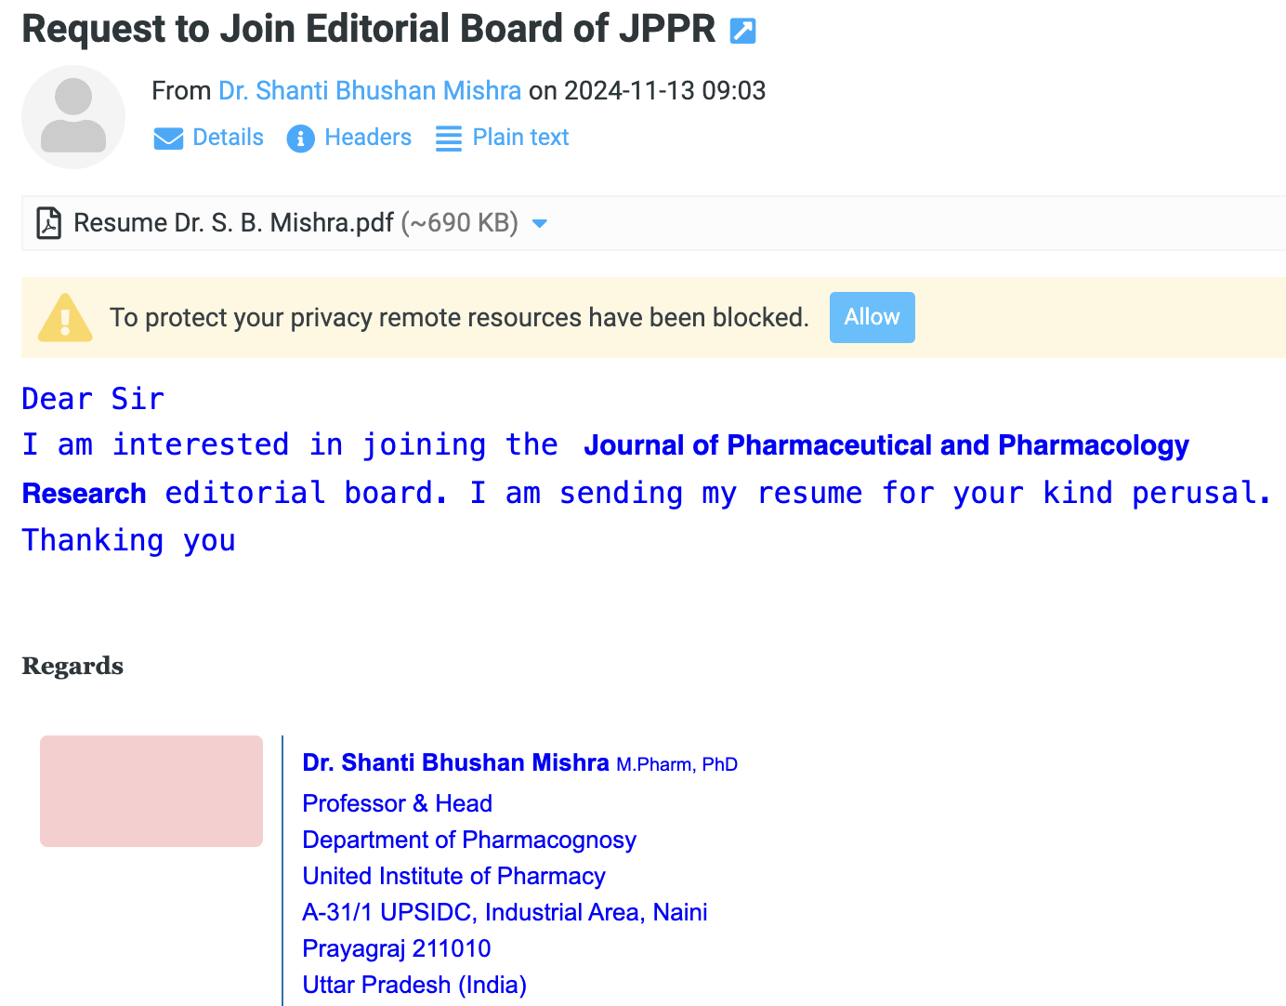Open Resume Dr. S. B. Mishra.pdf attachment

point(233,223)
